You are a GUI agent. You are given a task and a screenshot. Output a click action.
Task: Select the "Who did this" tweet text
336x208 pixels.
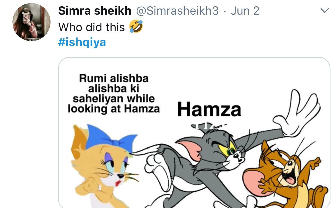tap(92, 27)
